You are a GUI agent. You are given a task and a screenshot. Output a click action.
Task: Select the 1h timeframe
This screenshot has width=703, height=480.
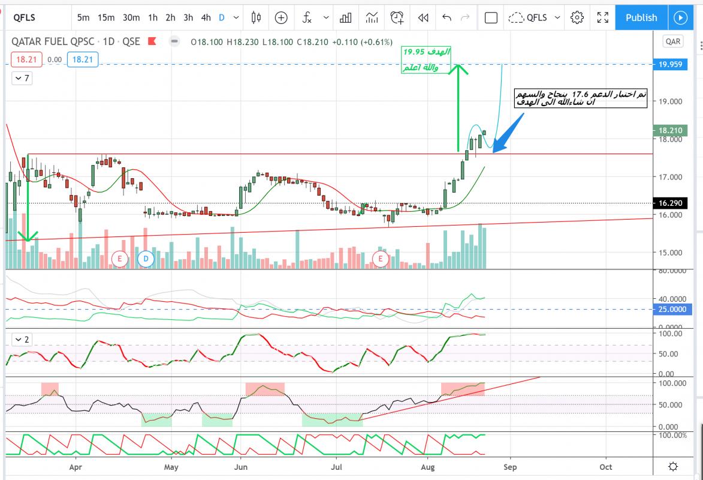pyautogui.click(x=153, y=17)
